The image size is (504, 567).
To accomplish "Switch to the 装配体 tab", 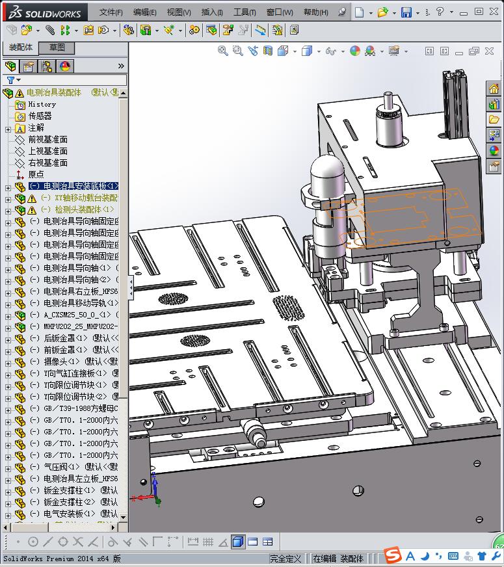I will [x=21, y=47].
